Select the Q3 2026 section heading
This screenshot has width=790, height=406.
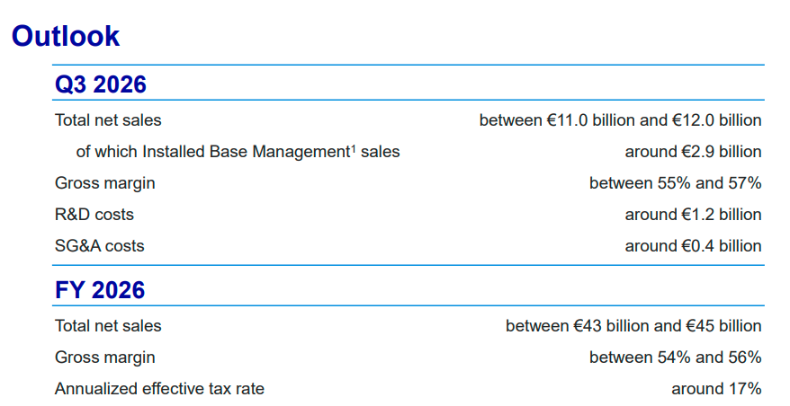click(x=100, y=84)
